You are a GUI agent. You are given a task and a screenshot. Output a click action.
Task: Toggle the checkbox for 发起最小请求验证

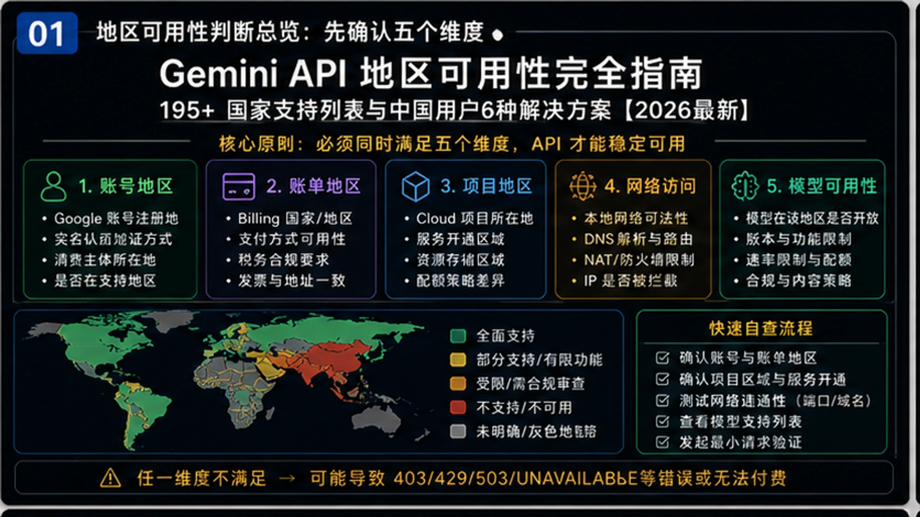tap(662, 442)
